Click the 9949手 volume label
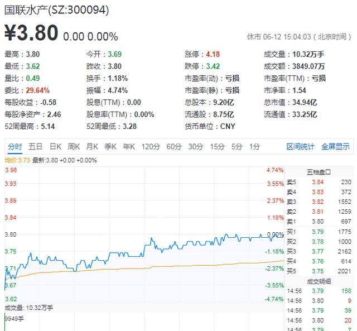 tap(15, 319)
